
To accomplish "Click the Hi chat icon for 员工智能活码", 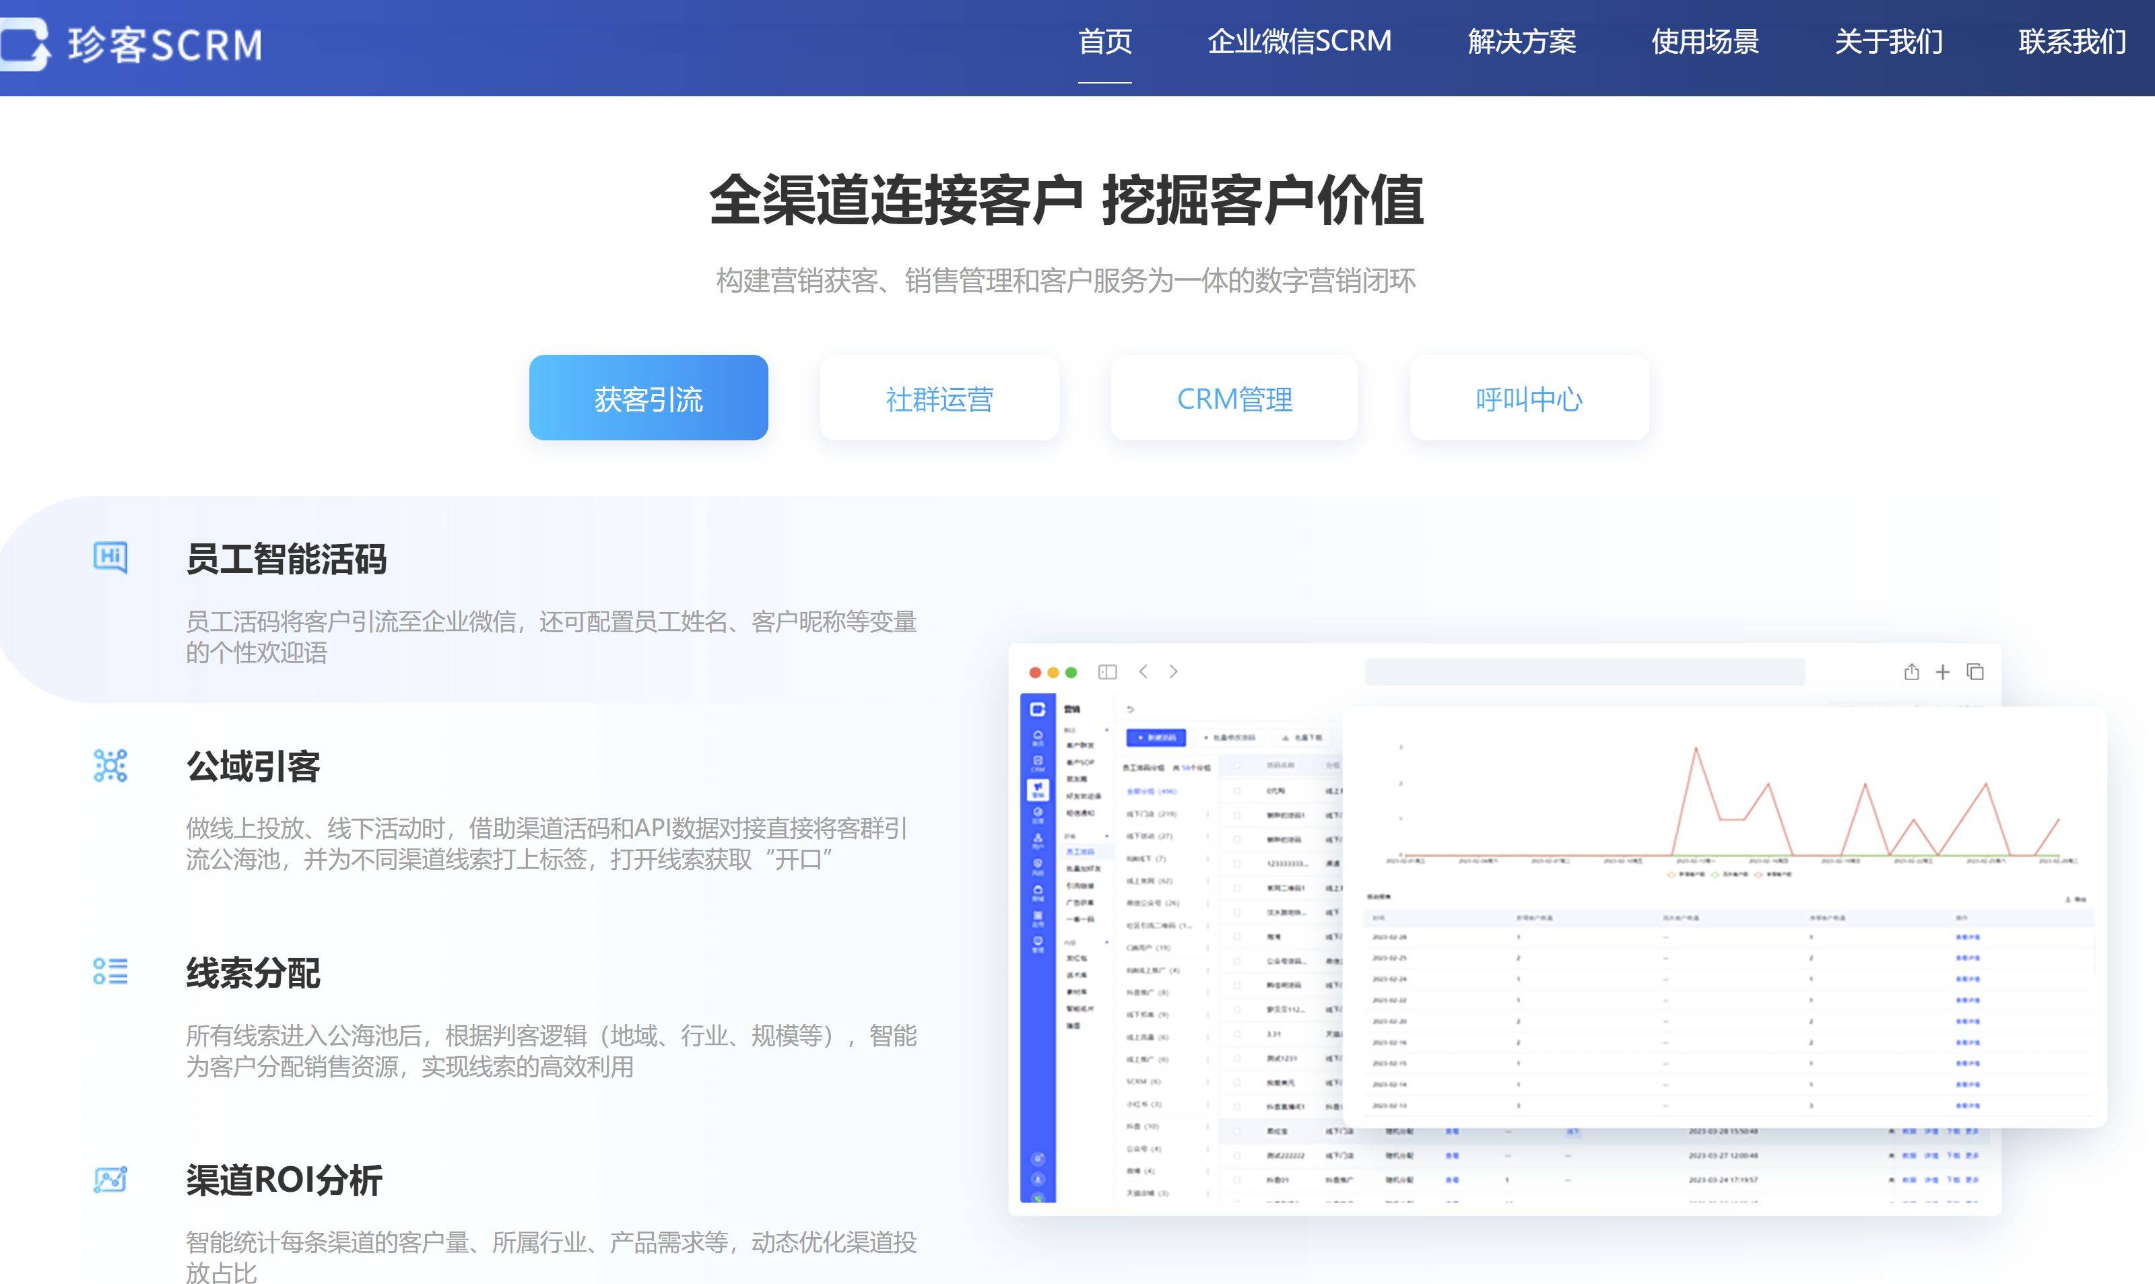I will point(110,557).
